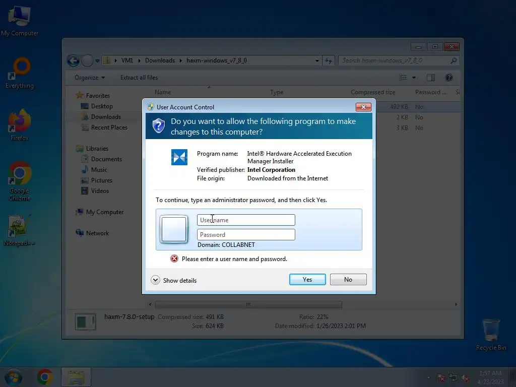The width and height of the screenshot is (516, 387).
Task: Open the Videos library
Action: pyautogui.click(x=95, y=191)
